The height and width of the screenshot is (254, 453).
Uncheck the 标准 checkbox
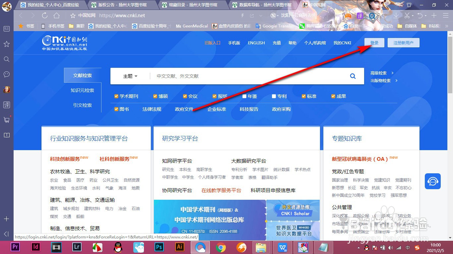304,96
